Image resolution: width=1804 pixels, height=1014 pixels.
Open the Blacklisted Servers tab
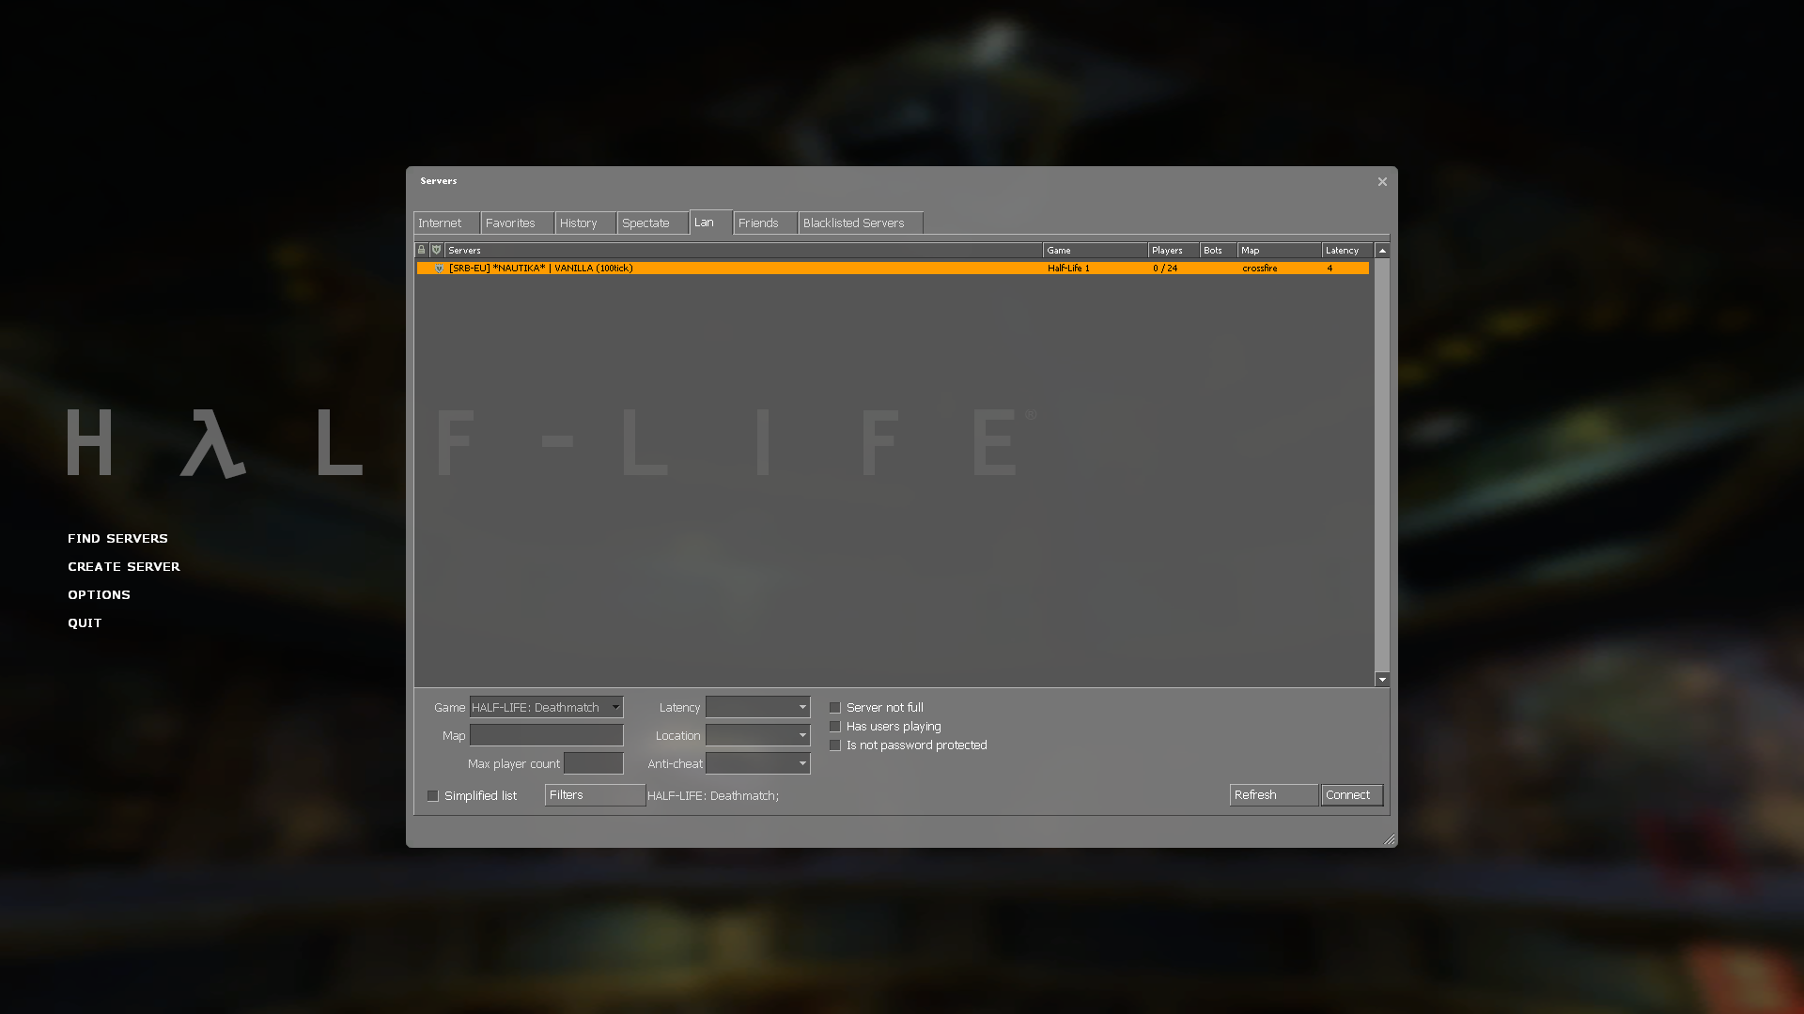click(853, 223)
